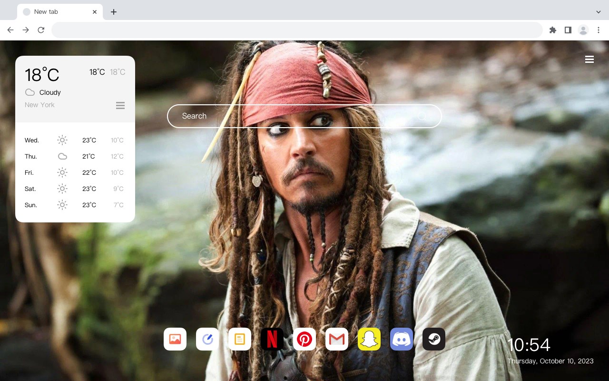Click the sun icon in Wed. row
This screenshot has width=609, height=381.
click(62, 140)
